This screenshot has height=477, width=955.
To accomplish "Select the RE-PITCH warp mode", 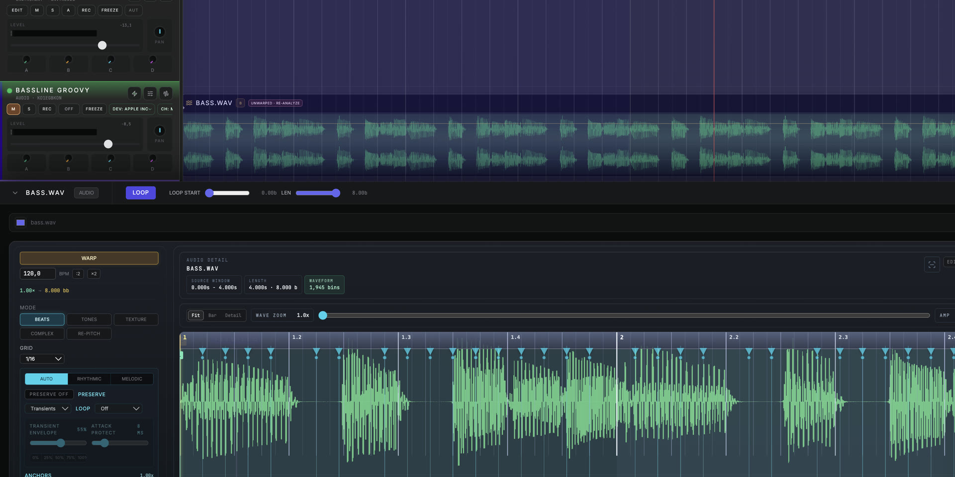I will pyautogui.click(x=89, y=333).
